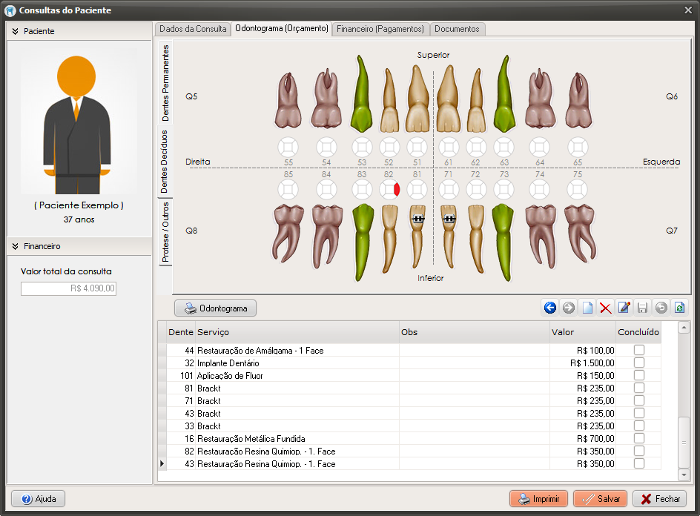700x516 pixels.
Task: Click the scrollbar down arrow in services table
Action: click(x=684, y=474)
